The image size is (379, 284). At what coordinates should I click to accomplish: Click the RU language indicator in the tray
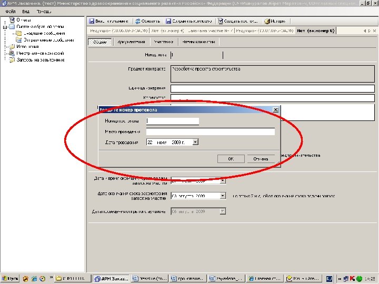tap(329, 279)
